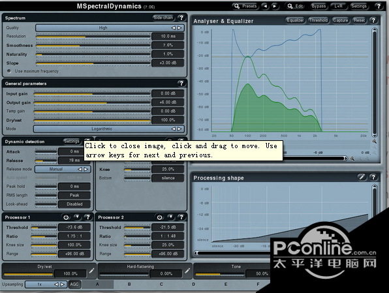Select next Release mode option
The image size is (389, 293).
[x=86, y=169]
